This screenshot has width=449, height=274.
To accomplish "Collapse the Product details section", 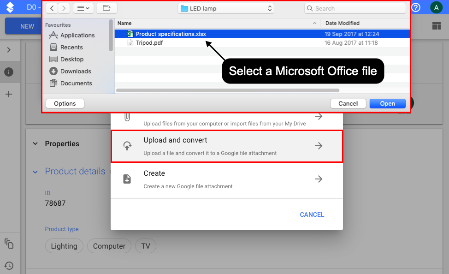I will pyautogui.click(x=35, y=172).
